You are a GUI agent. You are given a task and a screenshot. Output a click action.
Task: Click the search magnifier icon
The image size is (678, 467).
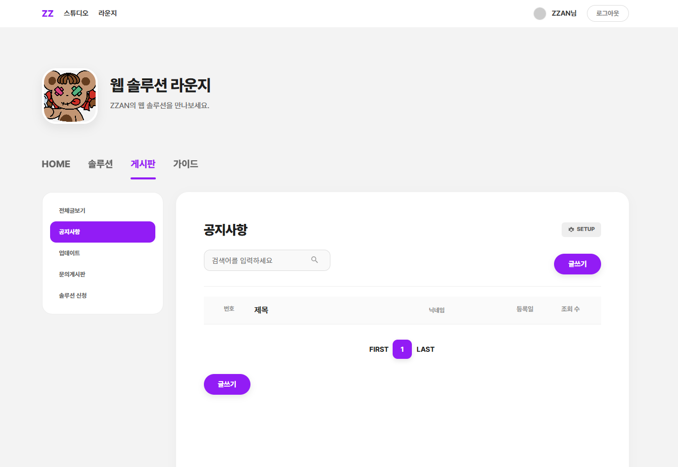pyautogui.click(x=315, y=260)
